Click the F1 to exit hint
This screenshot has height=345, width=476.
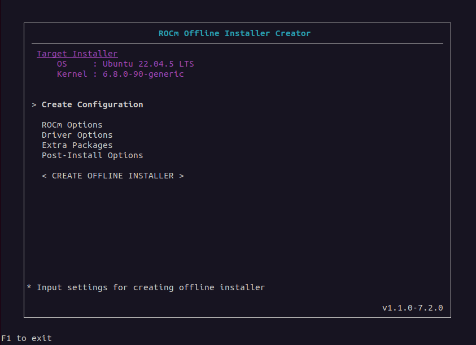tap(27, 338)
